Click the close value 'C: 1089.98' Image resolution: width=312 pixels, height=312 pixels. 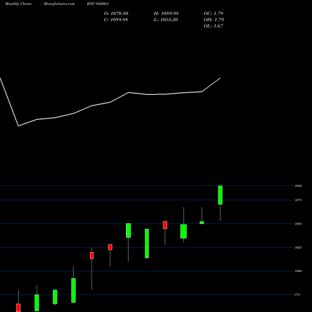point(116,20)
